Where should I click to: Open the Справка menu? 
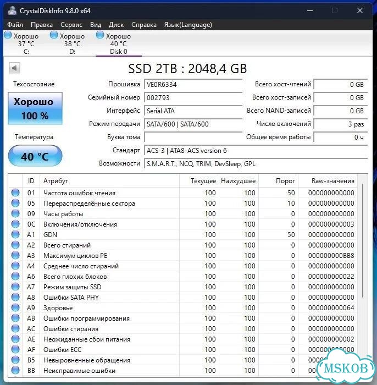point(144,25)
